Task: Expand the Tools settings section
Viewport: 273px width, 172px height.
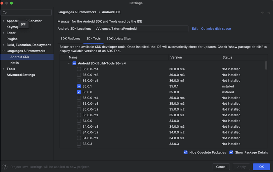Action: [x=3, y=69]
